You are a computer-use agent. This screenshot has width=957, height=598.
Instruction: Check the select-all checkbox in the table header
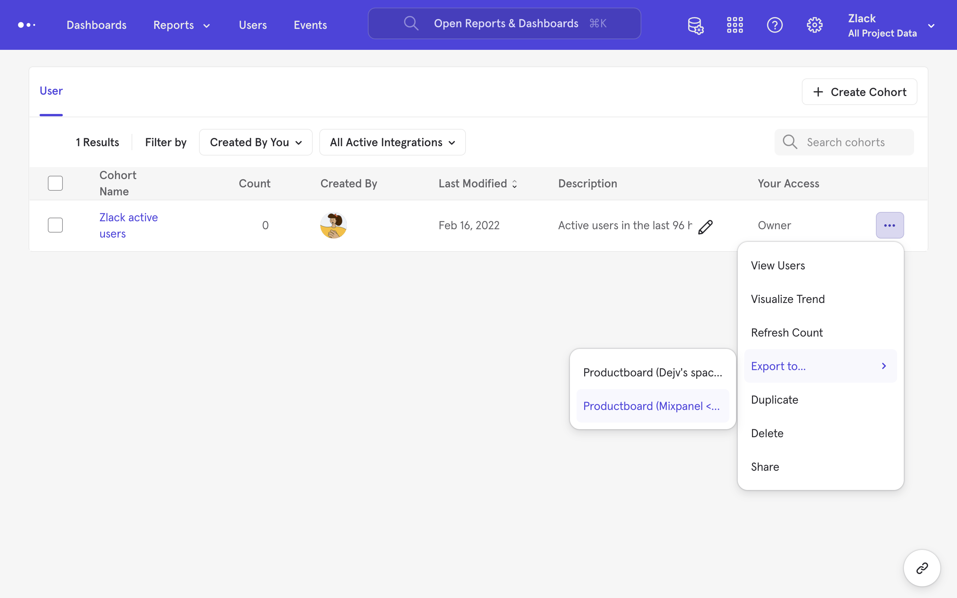55,183
